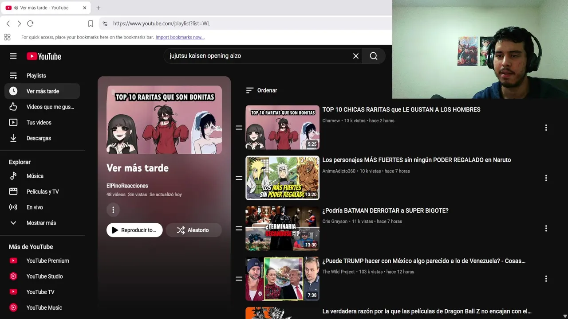568x319 pixels.
Task: Click the browser forward arrow
Action: tap(19, 23)
